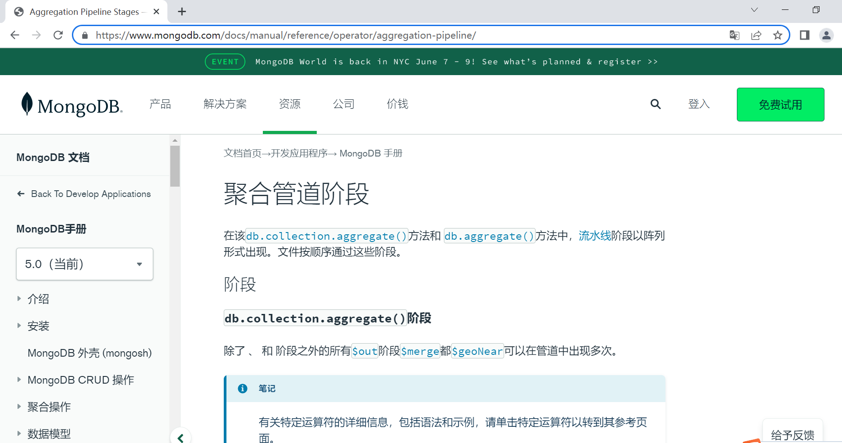Click the MongoDB手册 sidebar heading
The width and height of the screenshot is (842, 443).
pos(51,229)
